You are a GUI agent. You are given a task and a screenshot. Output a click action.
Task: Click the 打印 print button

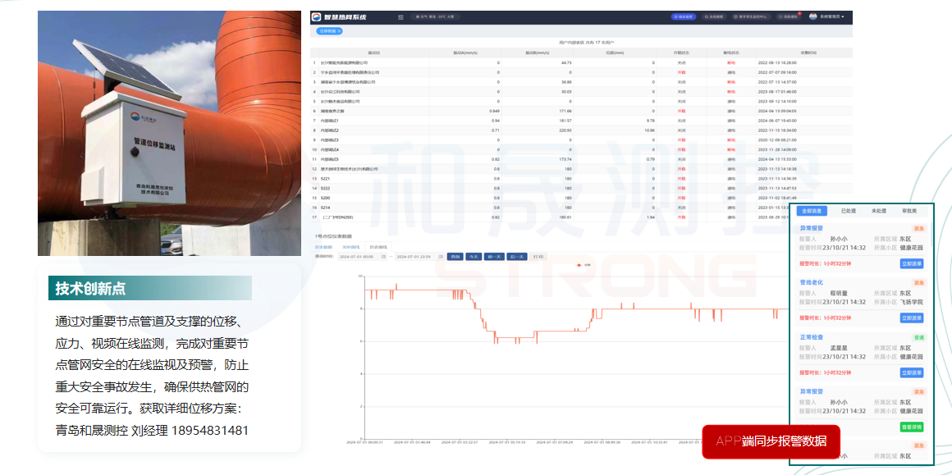point(538,257)
